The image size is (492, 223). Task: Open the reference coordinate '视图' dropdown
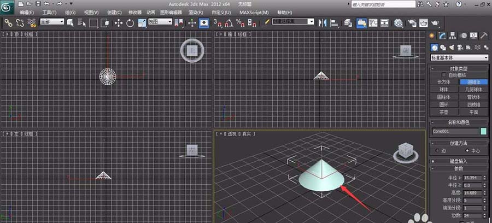pyautogui.click(x=160, y=22)
